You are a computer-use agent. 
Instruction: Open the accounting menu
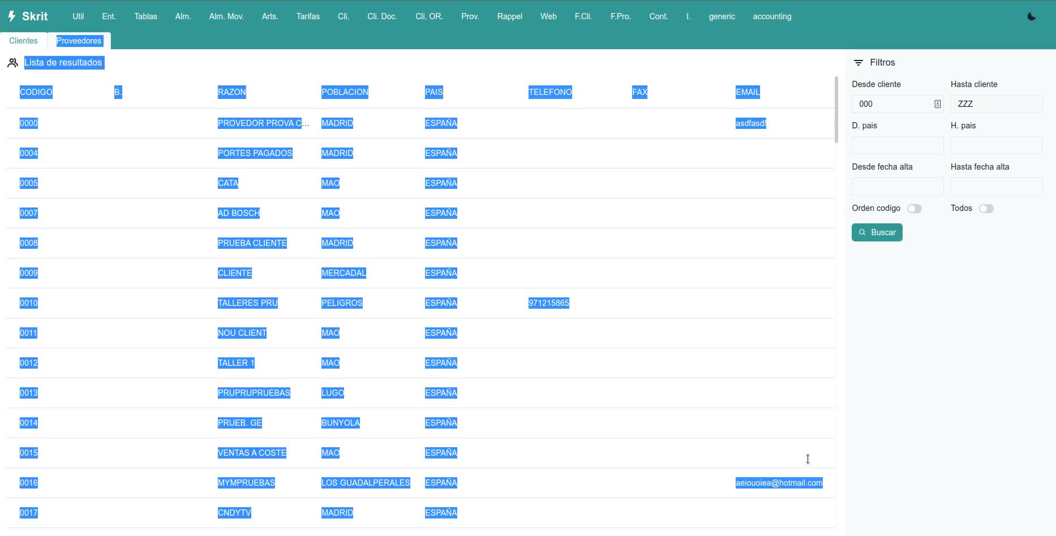(772, 16)
